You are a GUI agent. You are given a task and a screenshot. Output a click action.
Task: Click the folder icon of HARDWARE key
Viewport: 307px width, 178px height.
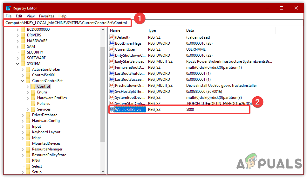point(23,41)
